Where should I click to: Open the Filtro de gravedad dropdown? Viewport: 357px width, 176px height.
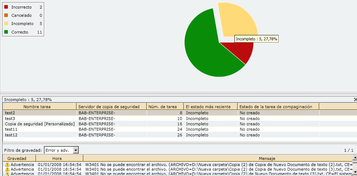point(75,150)
